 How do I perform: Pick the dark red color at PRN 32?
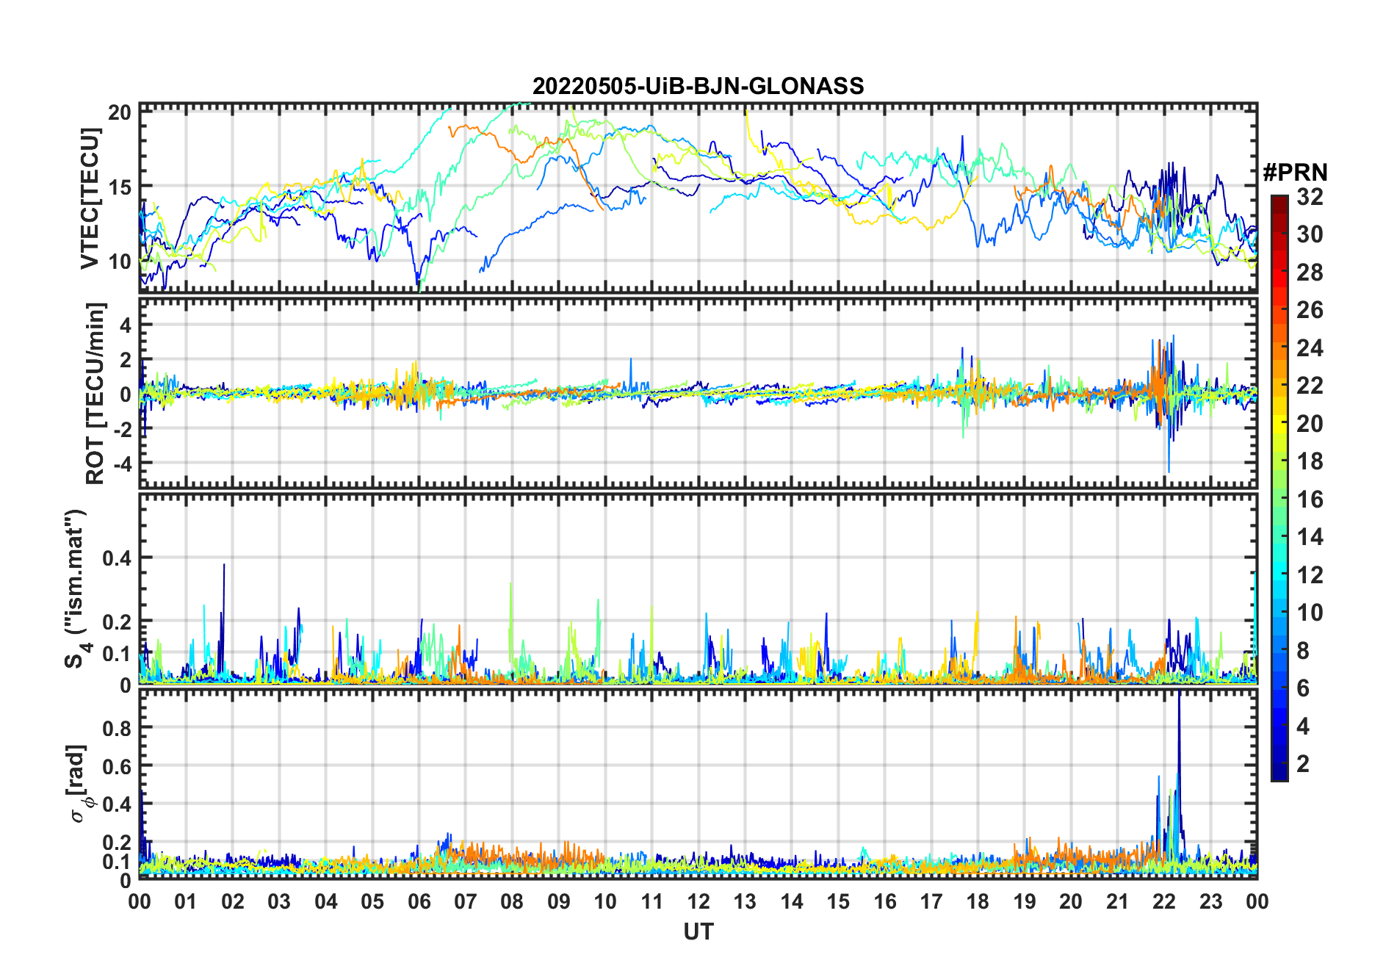tap(1279, 199)
